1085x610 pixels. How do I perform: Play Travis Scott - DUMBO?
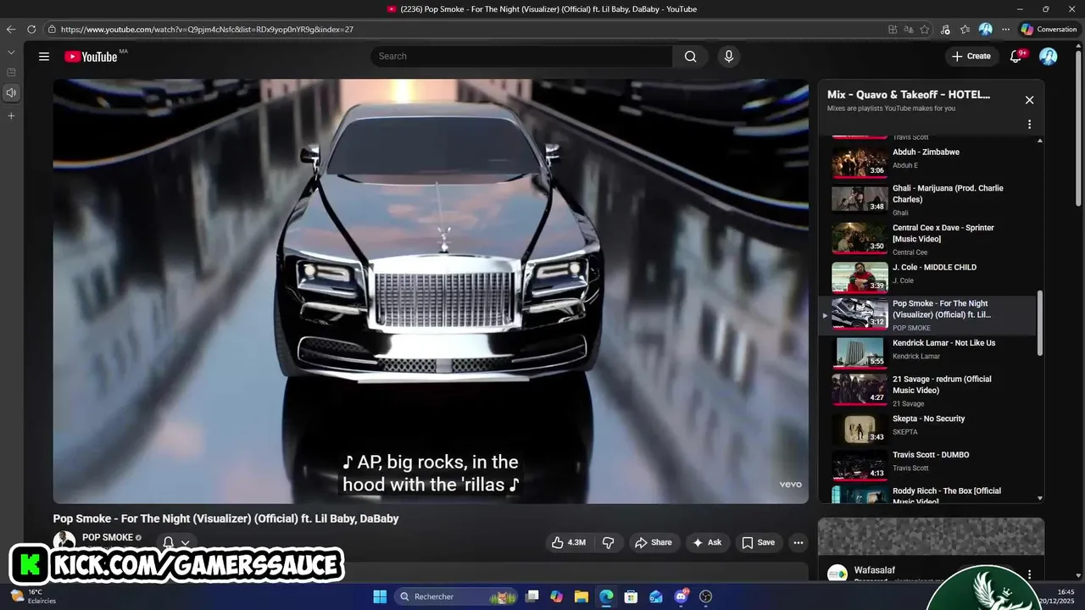tap(928, 465)
